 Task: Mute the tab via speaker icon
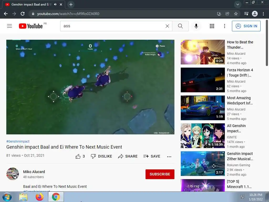pyautogui.click(x=55, y=4)
